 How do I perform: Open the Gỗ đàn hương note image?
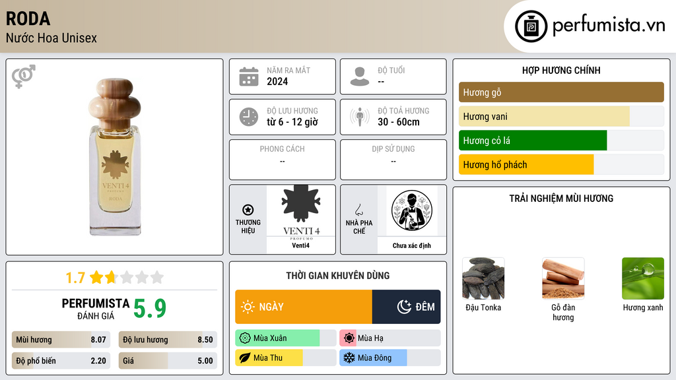tap(563, 278)
